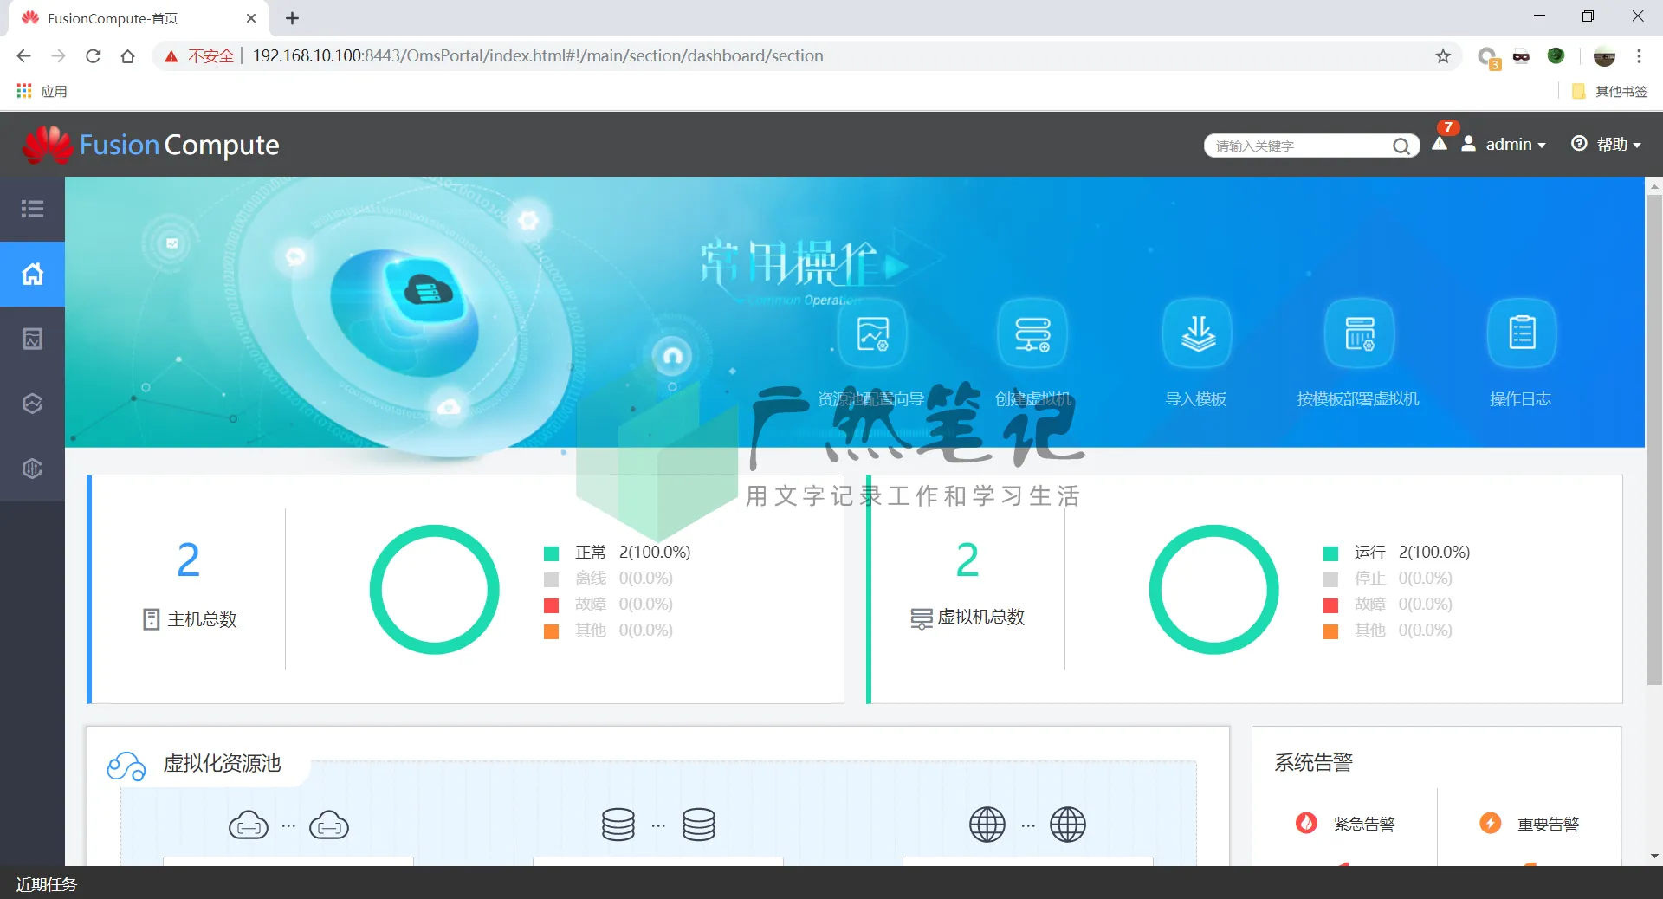
Task: Open the monitoring chart sidebar icon
Action: 32,339
